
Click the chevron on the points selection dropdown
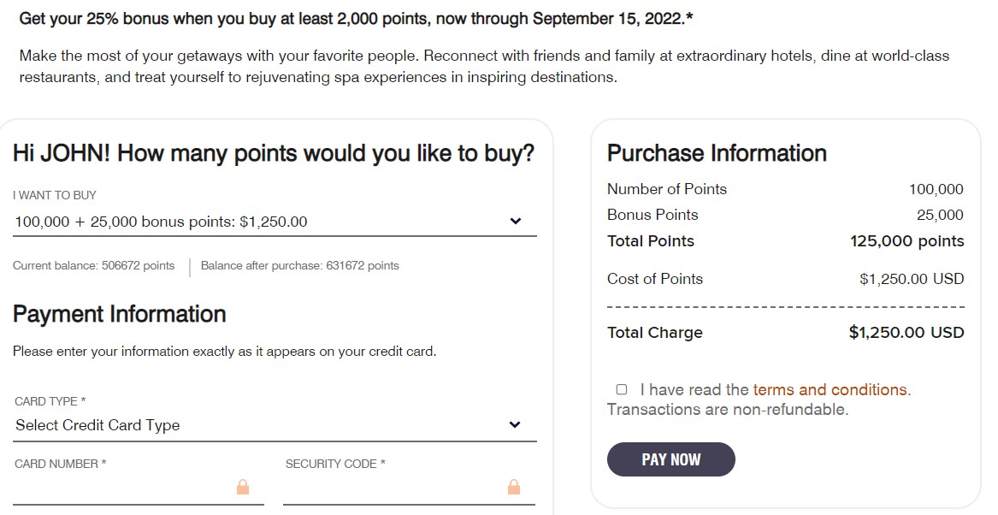[515, 220]
